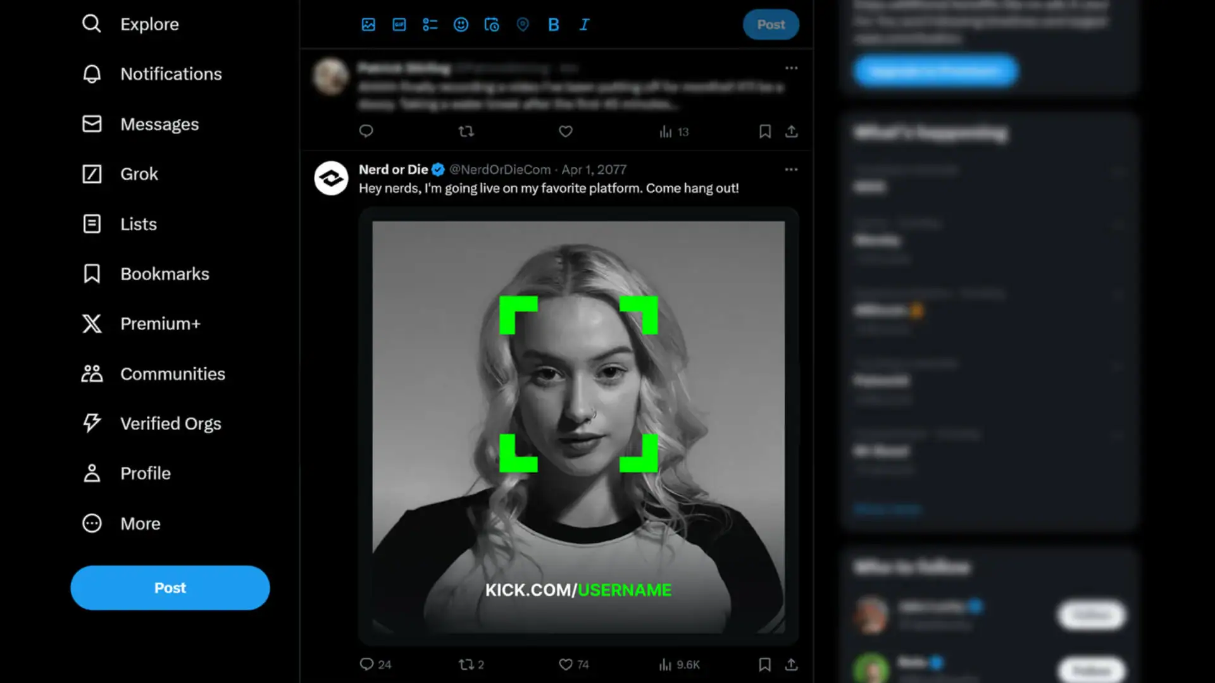
Task: Like the blurred top post
Action: click(x=566, y=132)
